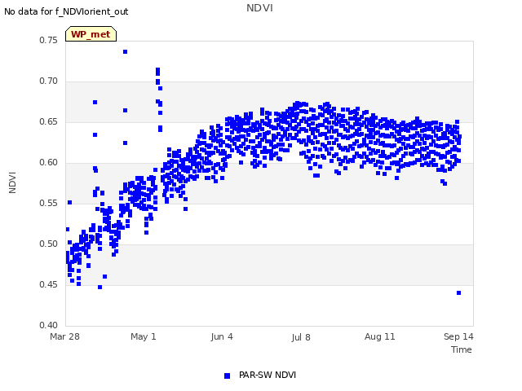Image resolution: width=522 pixels, height=391 pixels.
Task: Select the PAR-SW NDVI legend text
Action: 268,375
